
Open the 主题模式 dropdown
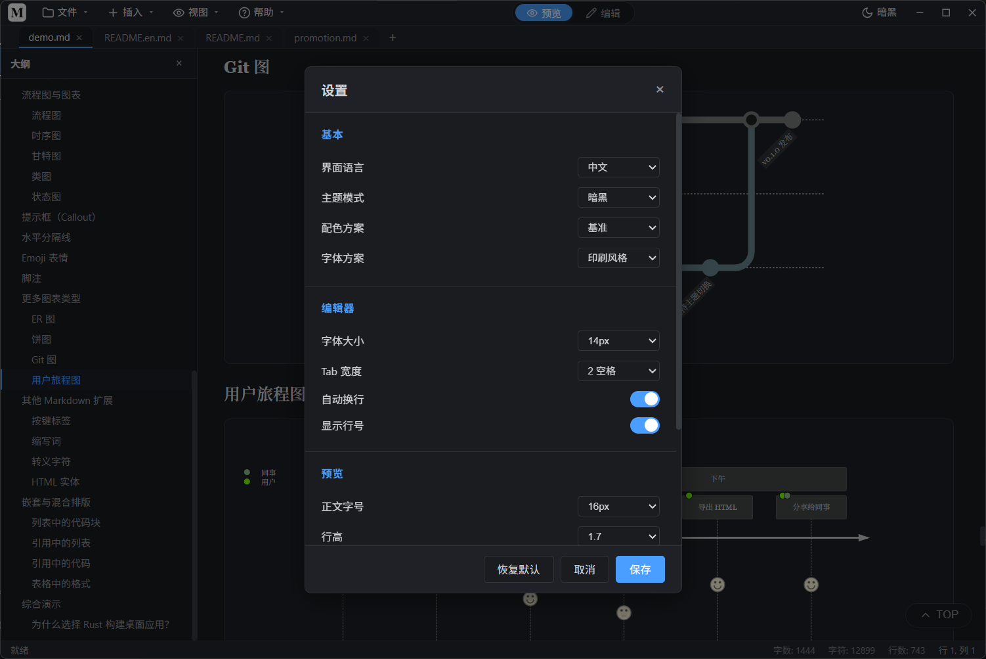coord(618,197)
